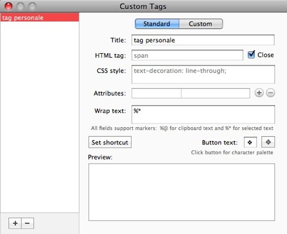The height and width of the screenshot is (234, 287).
Task: Focus the attribute value cell
Action: click(x=215, y=93)
